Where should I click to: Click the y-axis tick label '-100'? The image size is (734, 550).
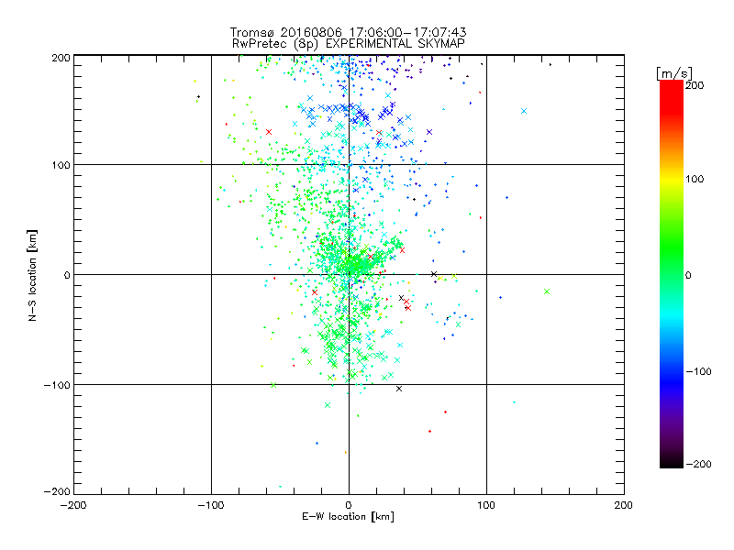[x=57, y=385]
